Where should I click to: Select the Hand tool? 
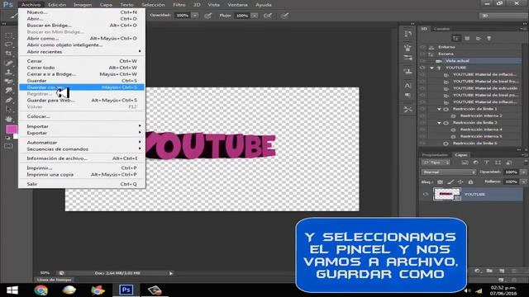tap(9, 119)
